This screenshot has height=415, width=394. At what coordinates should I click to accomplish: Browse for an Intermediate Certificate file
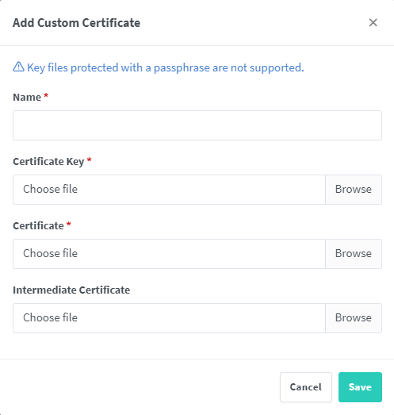(x=354, y=318)
